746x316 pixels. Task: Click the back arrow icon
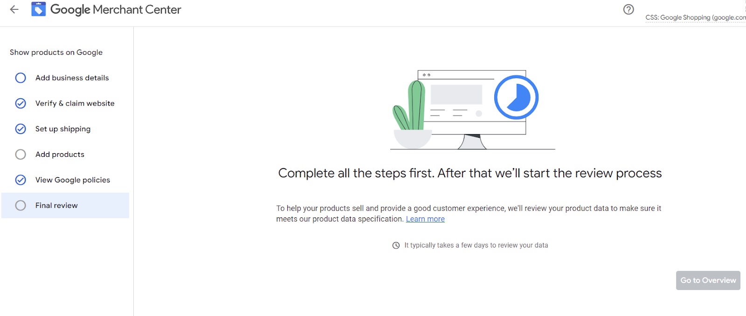coord(14,9)
